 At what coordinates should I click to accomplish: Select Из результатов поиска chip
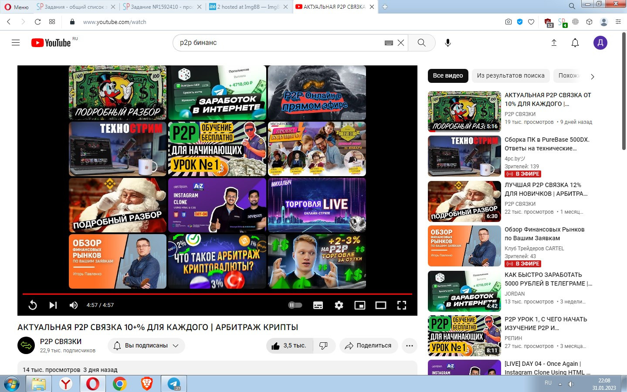[511, 75]
